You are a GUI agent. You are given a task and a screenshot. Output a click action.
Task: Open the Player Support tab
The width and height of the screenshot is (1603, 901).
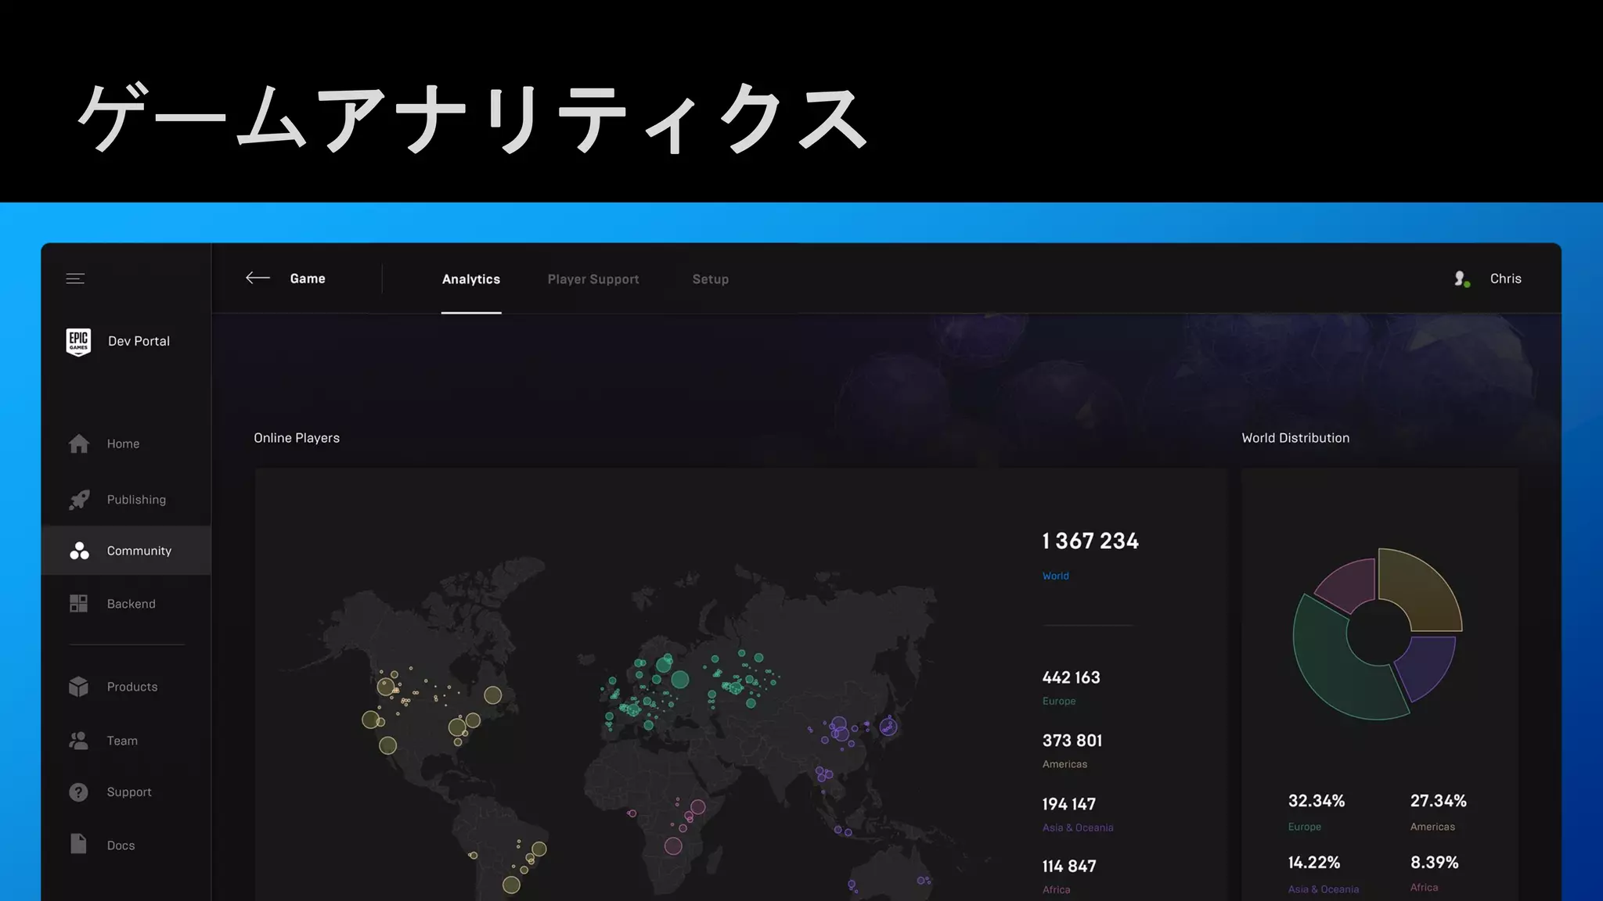point(593,279)
